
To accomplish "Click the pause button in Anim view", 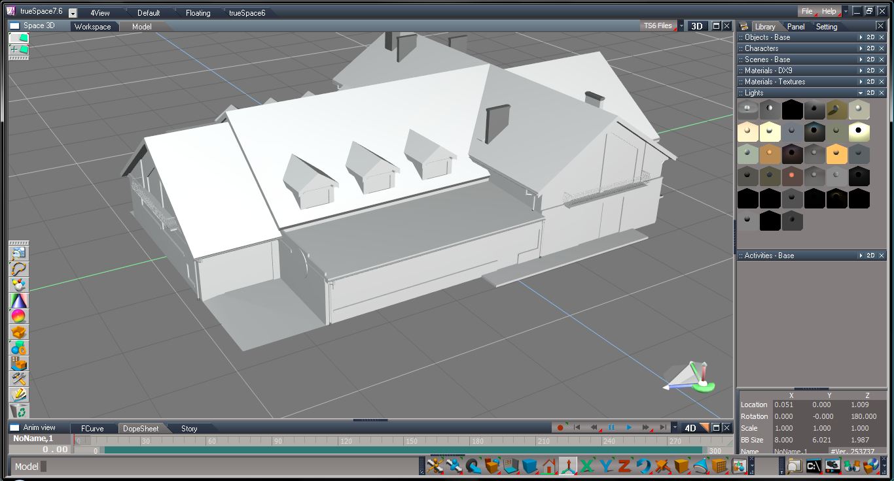I will (612, 427).
